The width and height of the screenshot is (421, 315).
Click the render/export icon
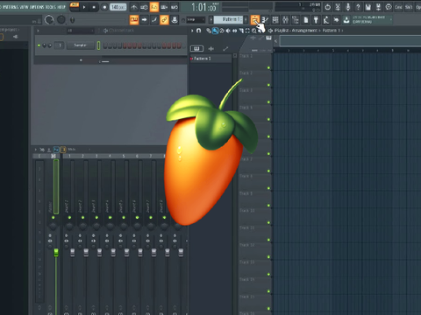378,7
